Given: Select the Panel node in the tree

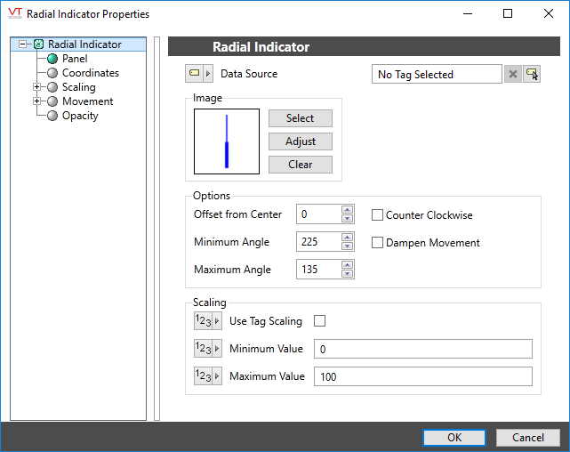Looking at the screenshot, I should pyautogui.click(x=74, y=59).
